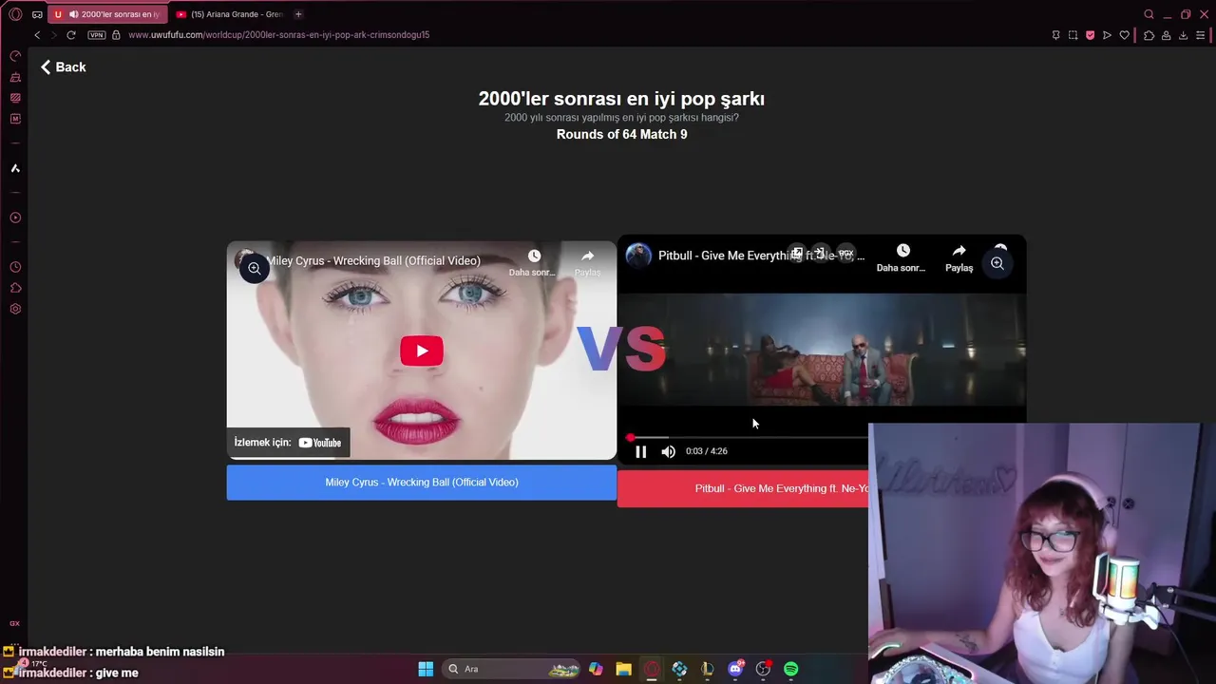Open 'İzlemek için: YouTube' link
The height and width of the screenshot is (684, 1216).
[288, 443]
